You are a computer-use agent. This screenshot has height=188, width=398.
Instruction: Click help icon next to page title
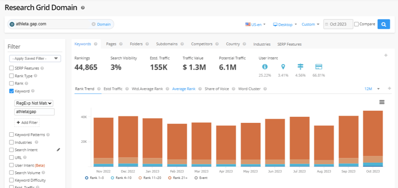pos(83,8)
